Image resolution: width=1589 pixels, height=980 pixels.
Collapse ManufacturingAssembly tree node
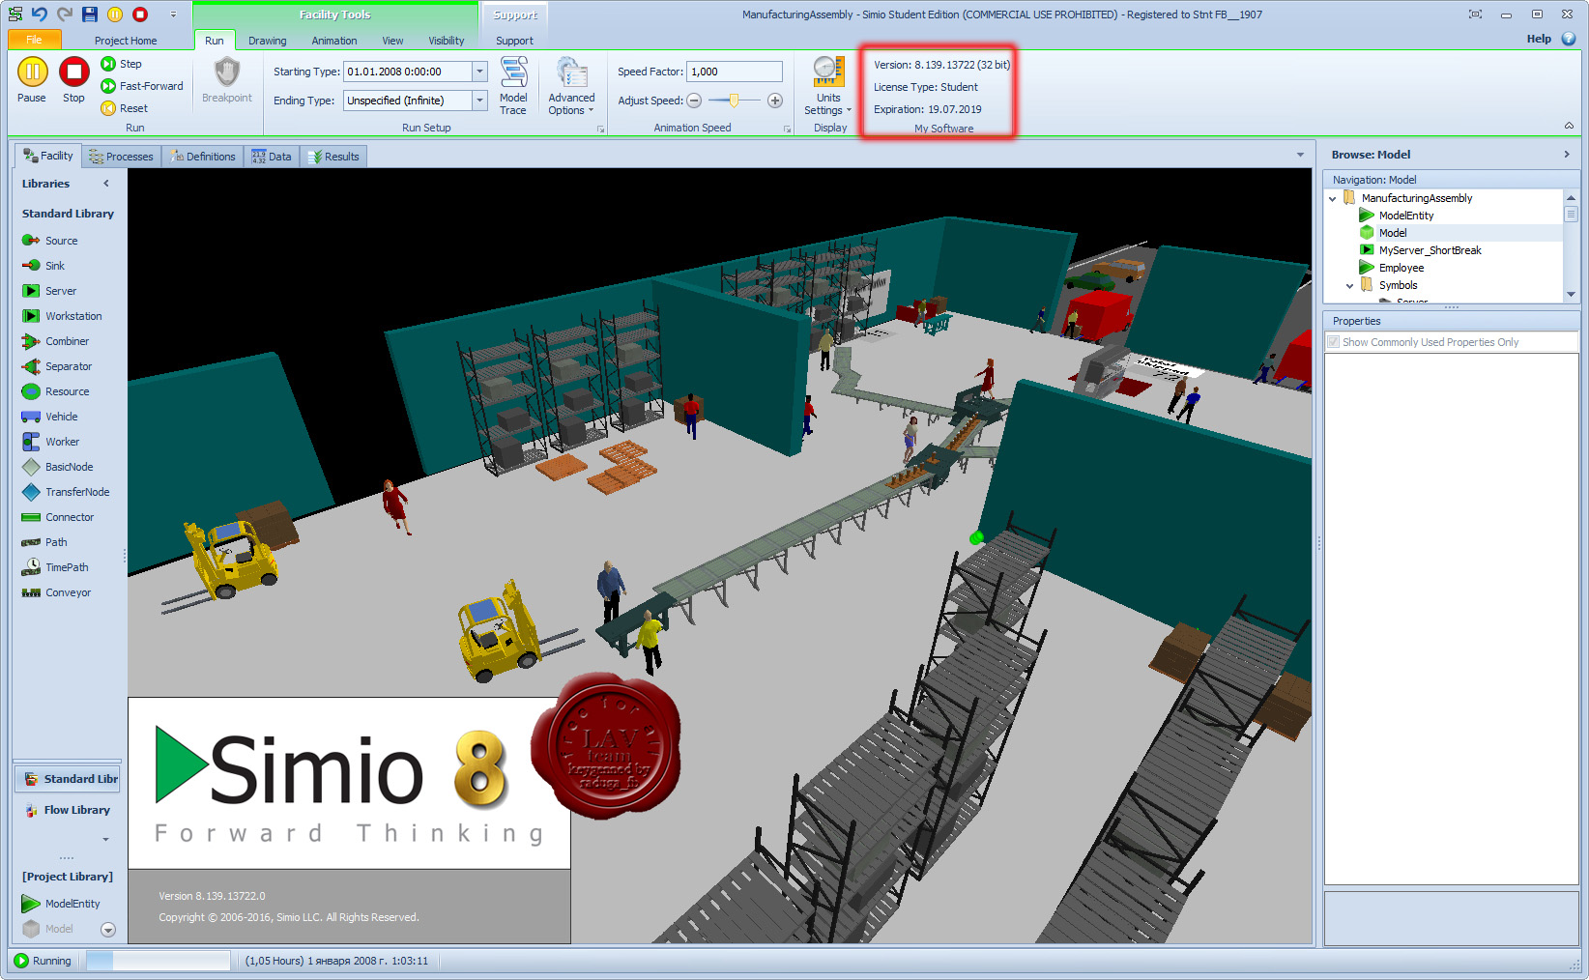coord(1333,198)
